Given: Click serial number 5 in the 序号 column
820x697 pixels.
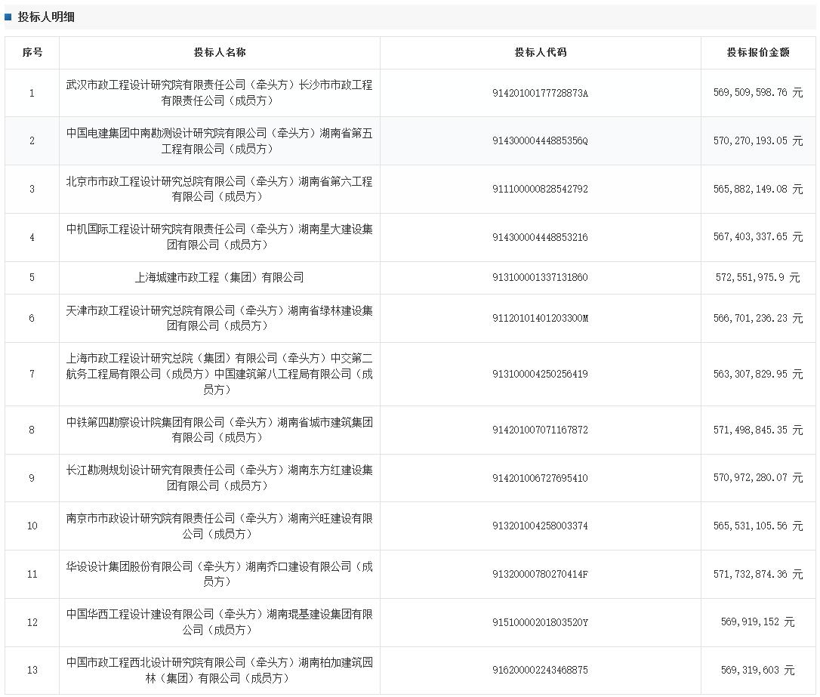Looking at the screenshot, I should point(32,277).
